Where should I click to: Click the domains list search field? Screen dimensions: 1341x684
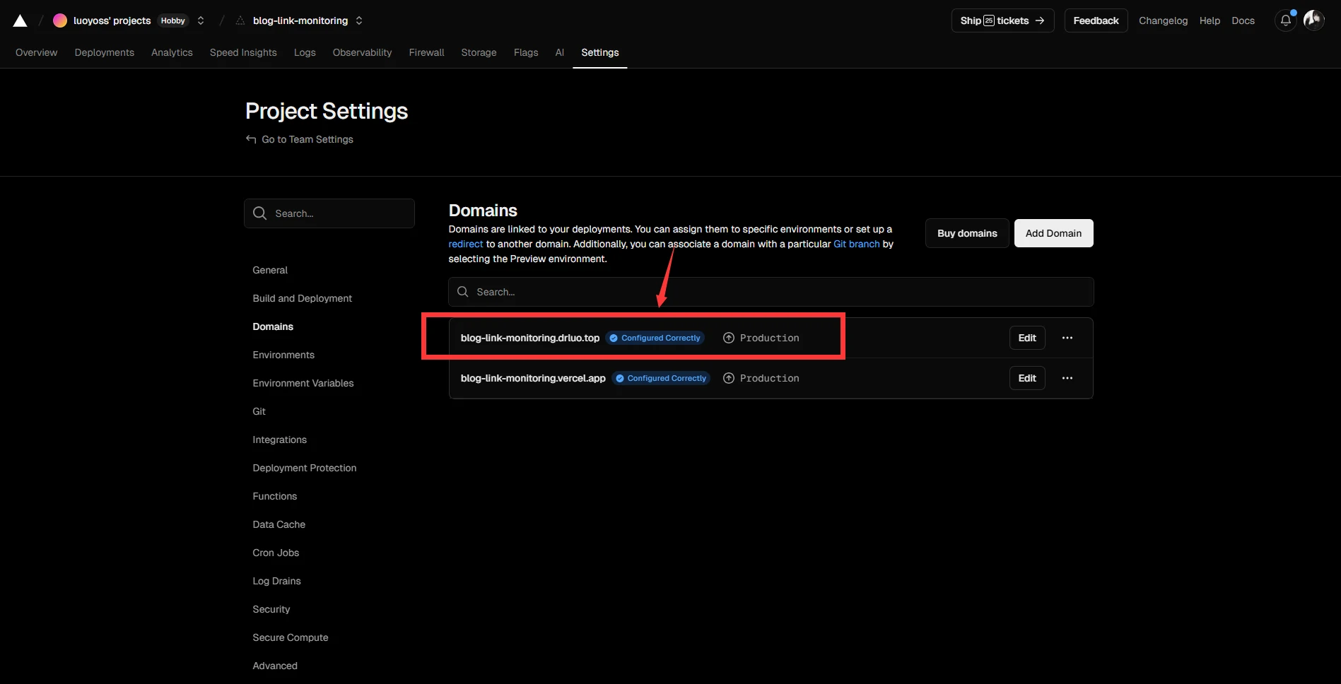coord(771,292)
